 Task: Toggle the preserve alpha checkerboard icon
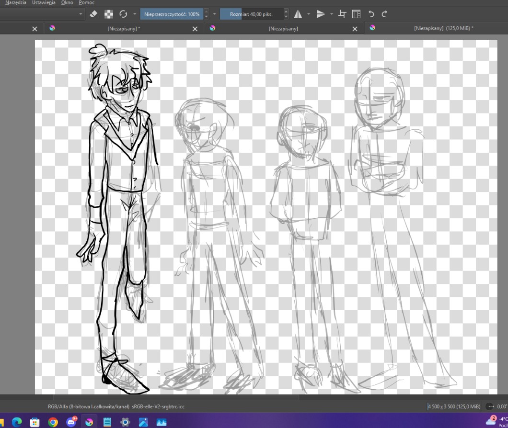click(x=109, y=14)
